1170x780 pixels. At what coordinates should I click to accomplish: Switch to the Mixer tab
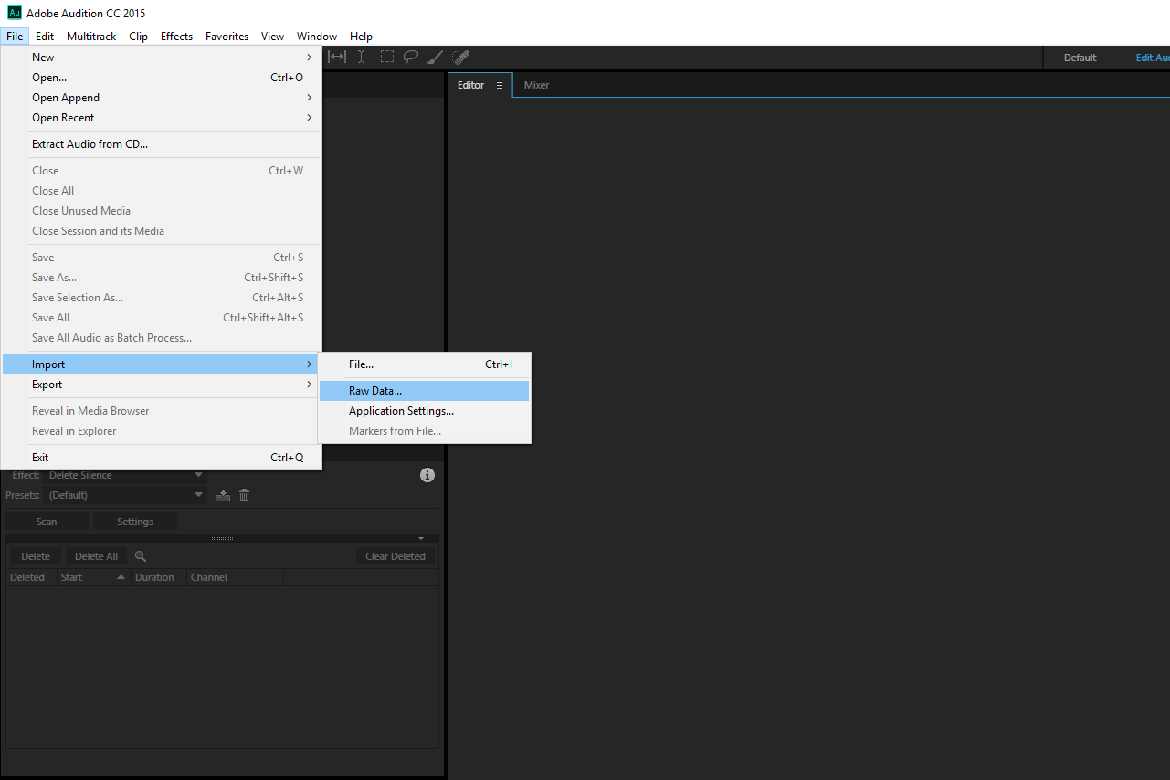pos(536,85)
